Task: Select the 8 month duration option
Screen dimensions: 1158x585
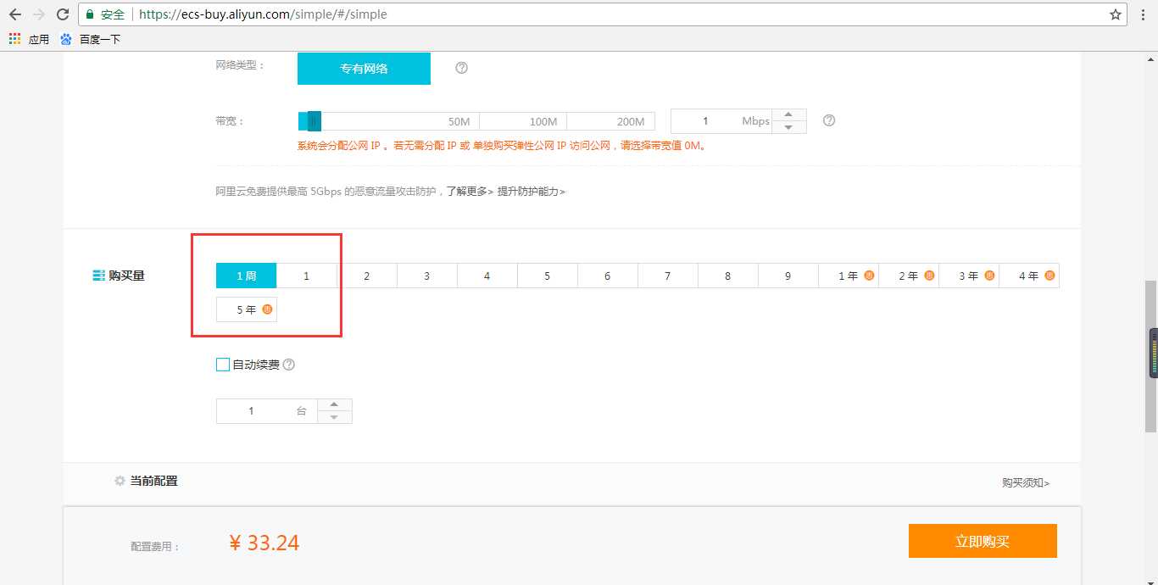Action: pos(728,276)
